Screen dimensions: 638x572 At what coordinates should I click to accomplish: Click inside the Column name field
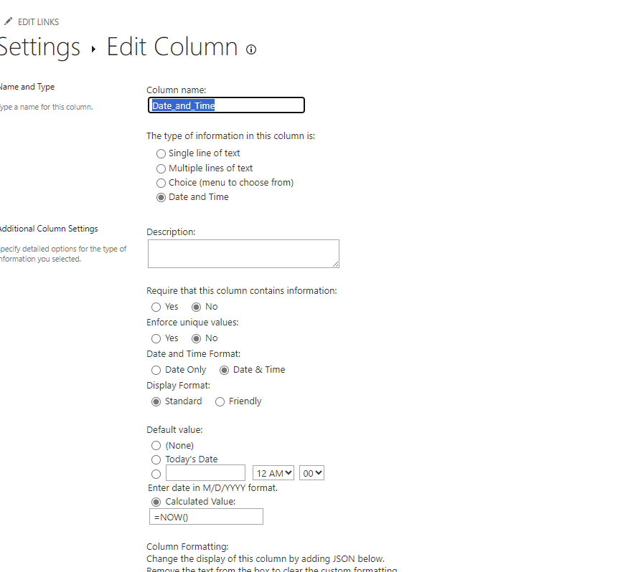click(x=226, y=105)
